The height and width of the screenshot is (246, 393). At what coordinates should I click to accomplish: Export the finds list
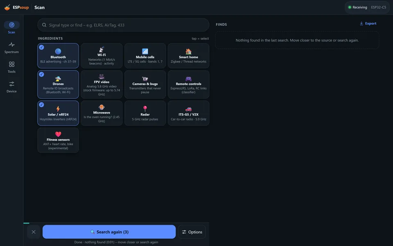[x=368, y=23]
